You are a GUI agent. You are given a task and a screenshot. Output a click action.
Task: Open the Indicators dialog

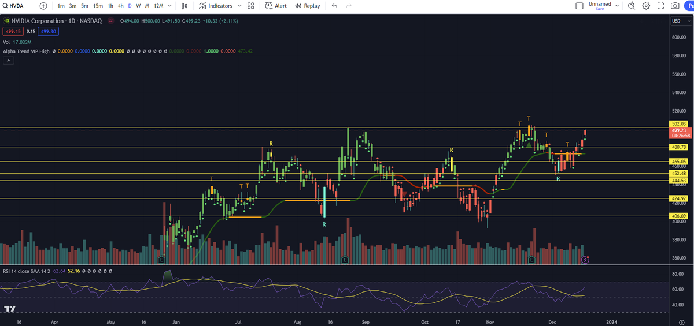coord(215,6)
